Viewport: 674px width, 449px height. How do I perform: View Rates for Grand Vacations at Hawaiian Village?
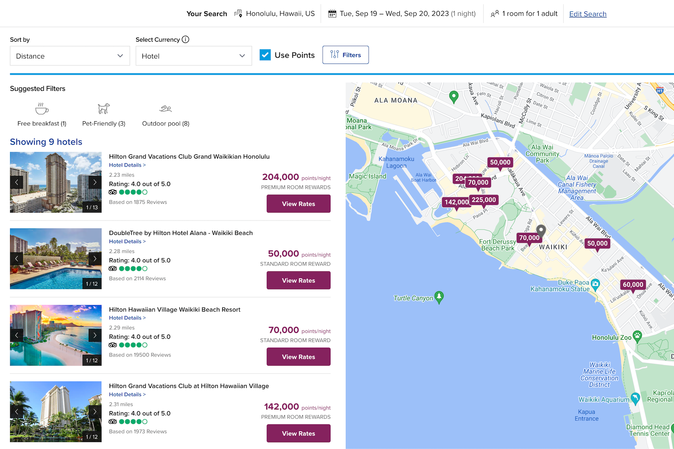click(298, 433)
